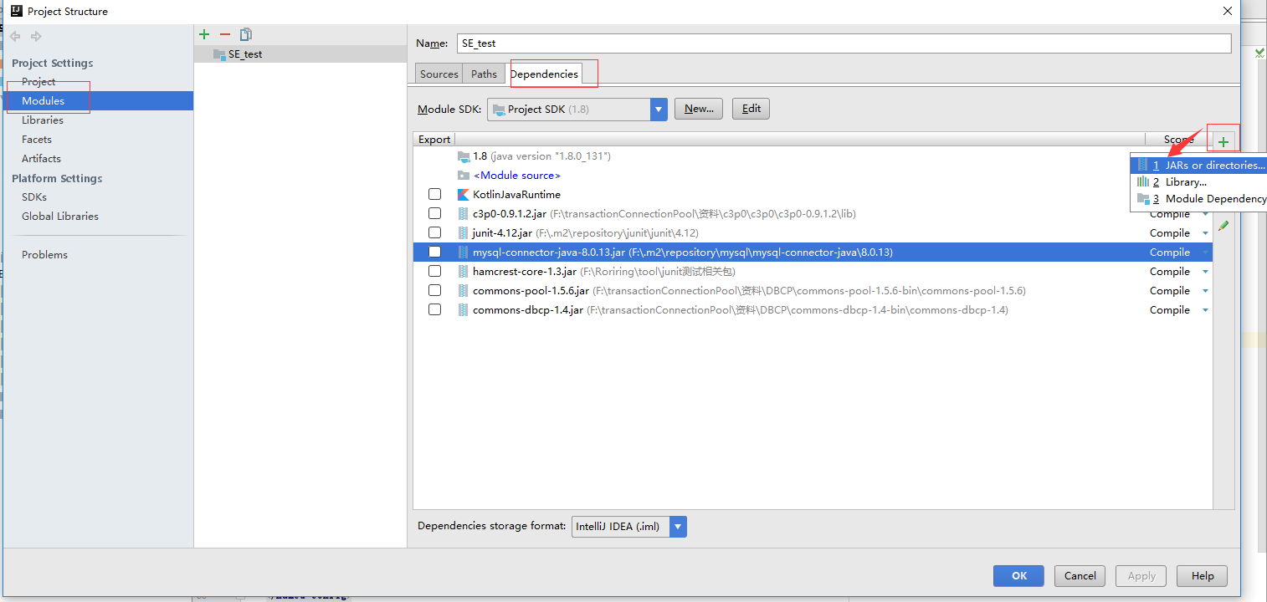Toggle export checkbox for c3p0-0.9.1.2.jar

[x=434, y=214]
